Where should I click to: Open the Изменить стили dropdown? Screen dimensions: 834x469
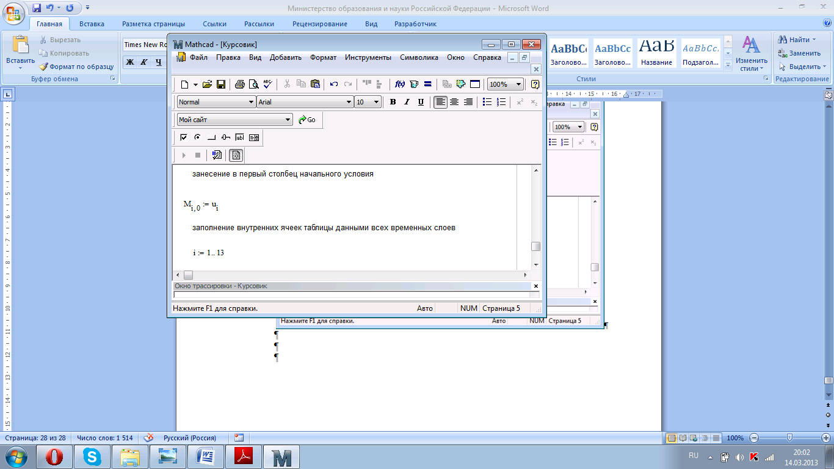pos(752,55)
